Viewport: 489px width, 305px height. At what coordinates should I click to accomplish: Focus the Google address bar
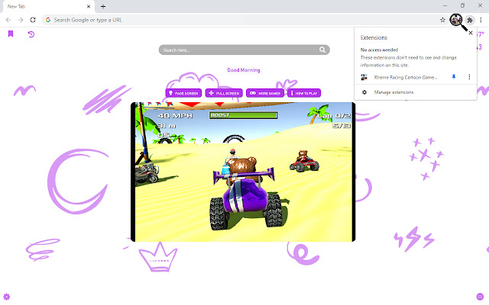[244, 20]
